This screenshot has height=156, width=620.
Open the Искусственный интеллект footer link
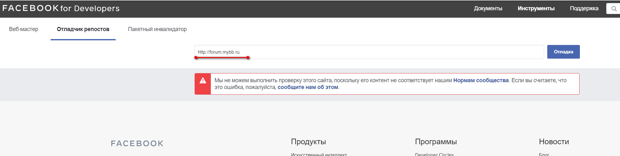(319, 154)
